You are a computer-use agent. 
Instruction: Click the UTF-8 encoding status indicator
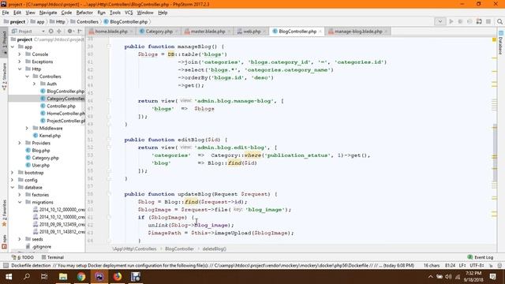coord(477,266)
